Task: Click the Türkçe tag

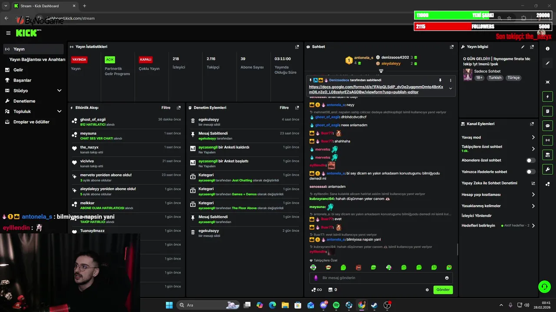Action: tap(513, 78)
